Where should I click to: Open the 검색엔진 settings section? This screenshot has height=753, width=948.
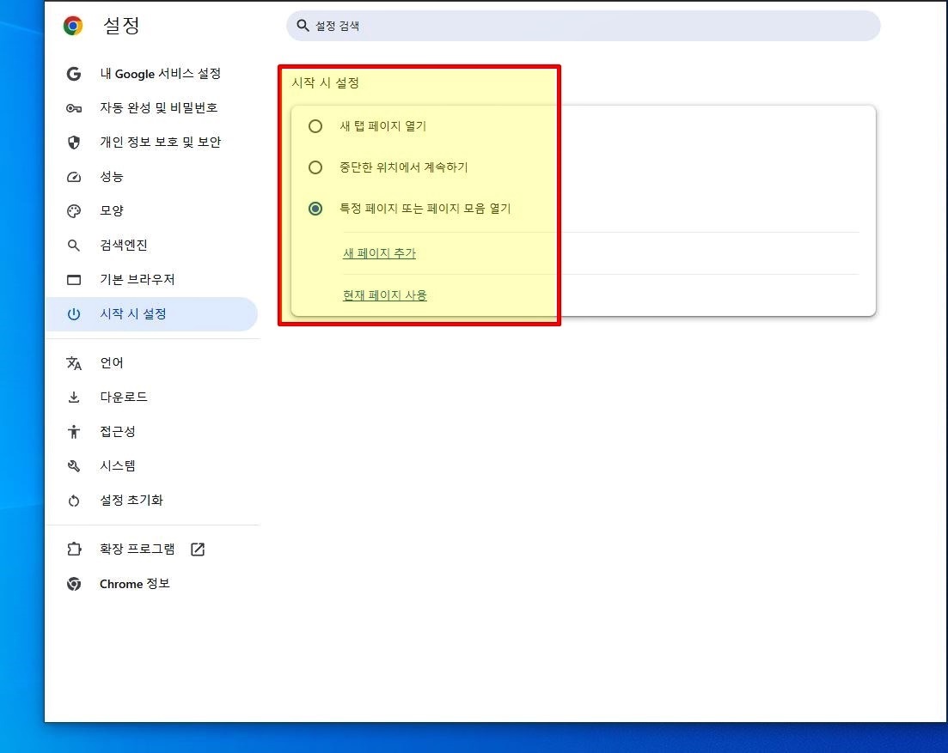tap(152, 246)
